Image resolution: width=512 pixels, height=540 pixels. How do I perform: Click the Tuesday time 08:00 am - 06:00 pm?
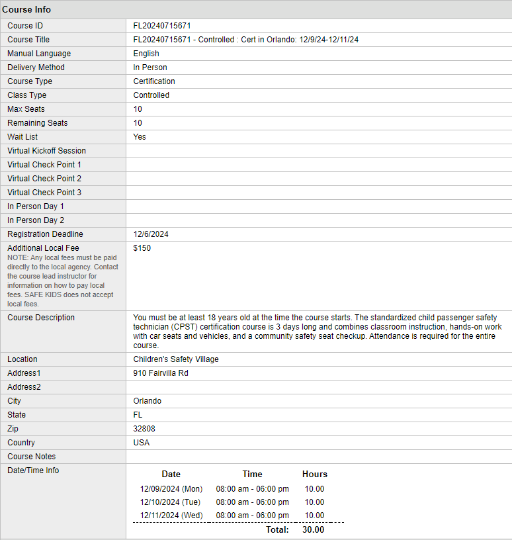pyautogui.click(x=253, y=502)
